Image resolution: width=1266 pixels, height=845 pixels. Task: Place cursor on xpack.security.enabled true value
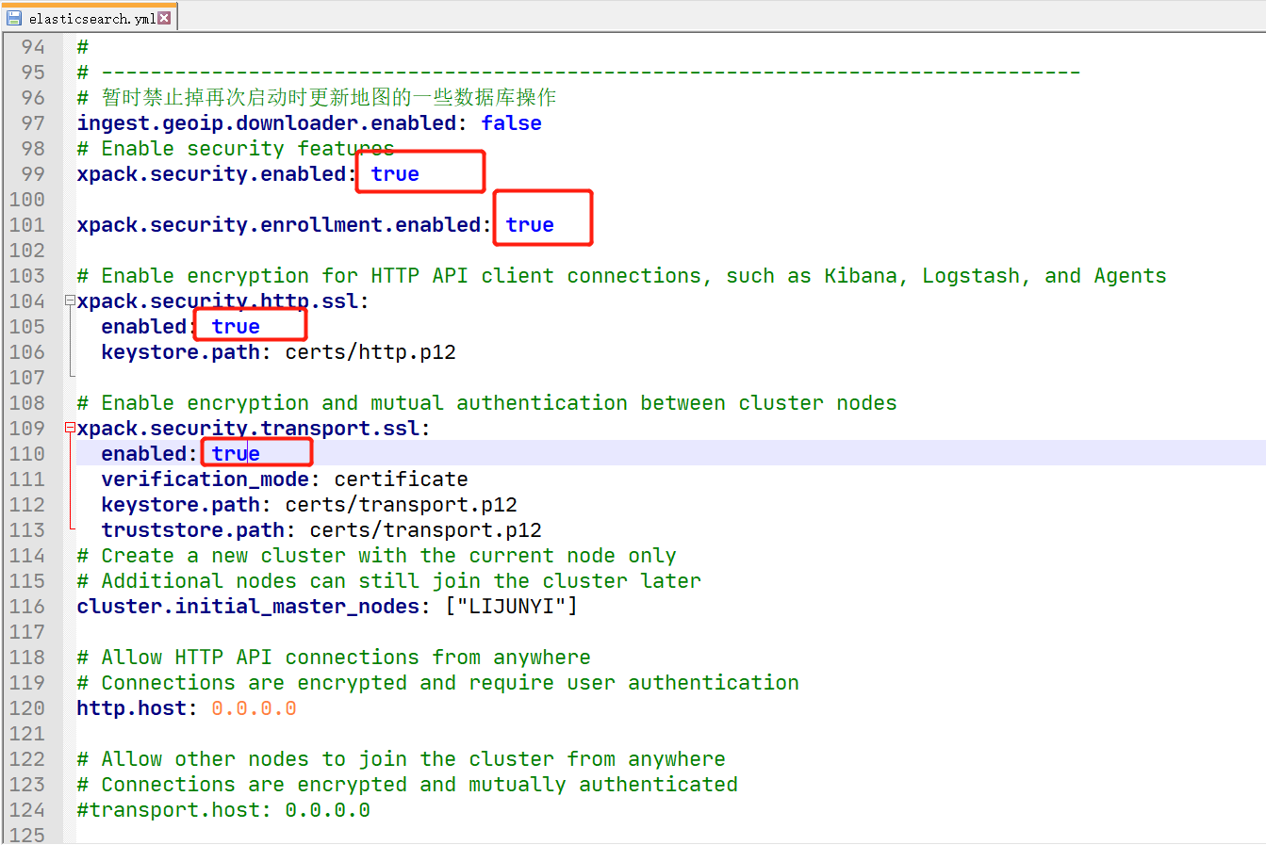coord(394,174)
